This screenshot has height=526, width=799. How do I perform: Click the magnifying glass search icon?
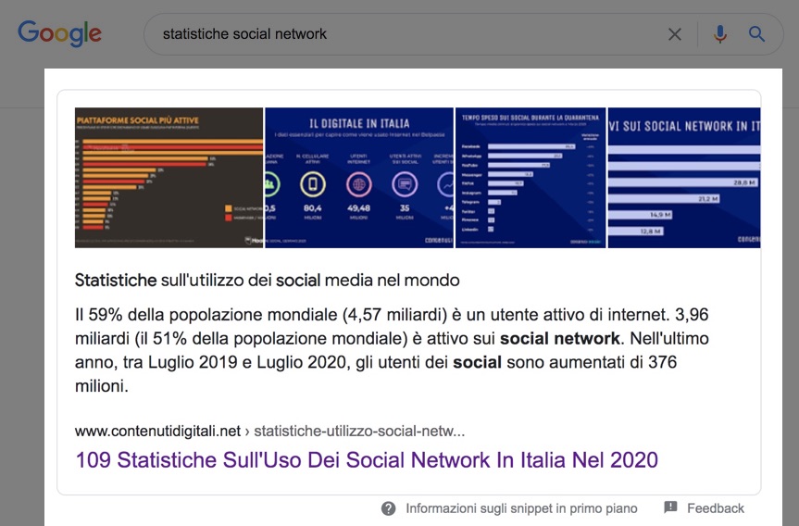(756, 34)
